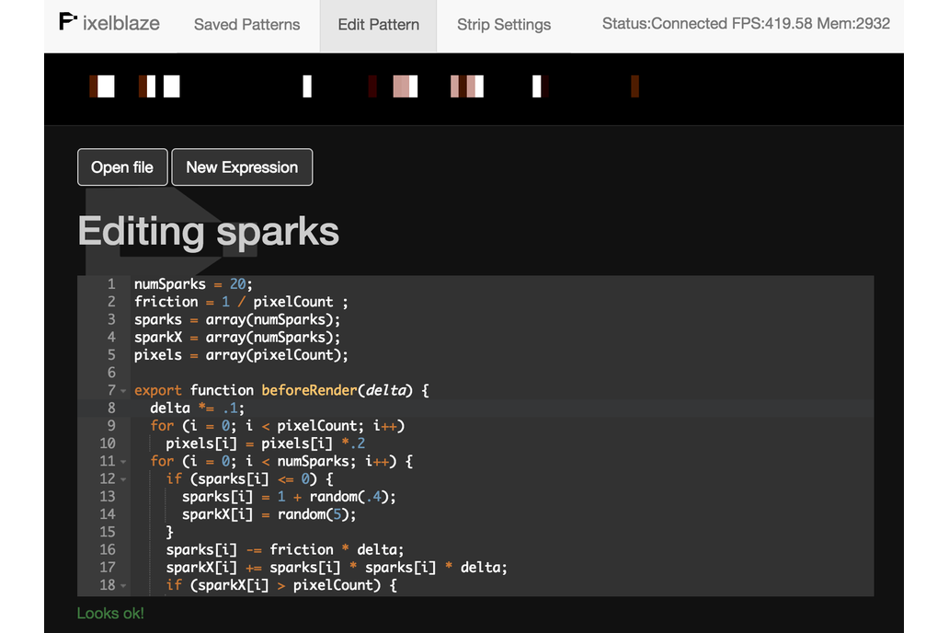Click the delta *= .1 code line
Screen dimensions: 949x633
coord(198,409)
